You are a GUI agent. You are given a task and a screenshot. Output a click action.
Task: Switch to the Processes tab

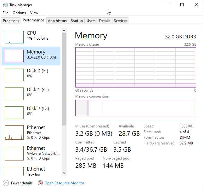(x=11, y=21)
